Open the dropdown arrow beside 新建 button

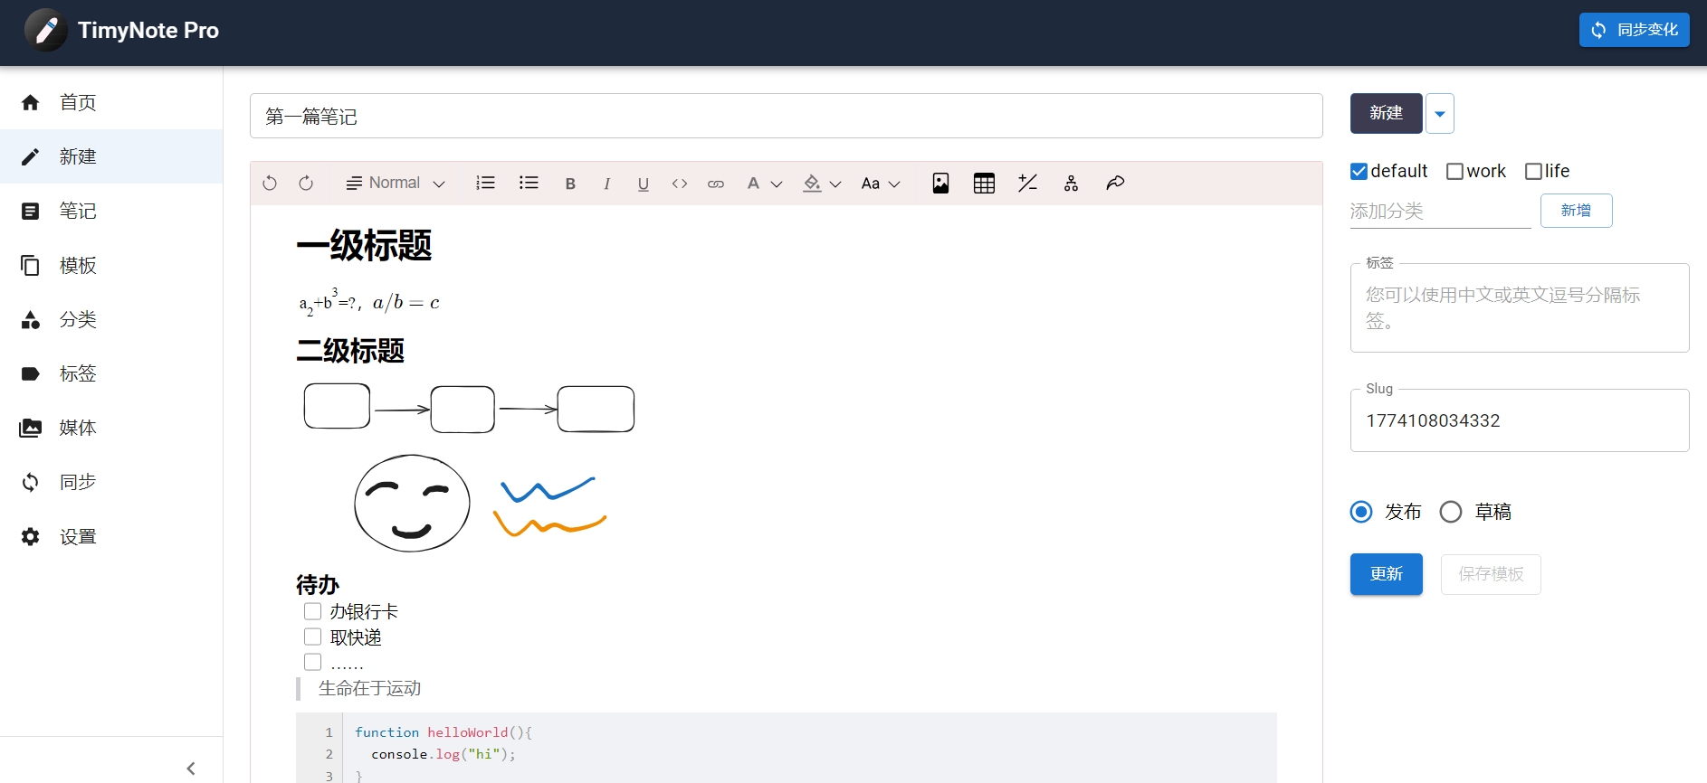(x=1440, y=114)
